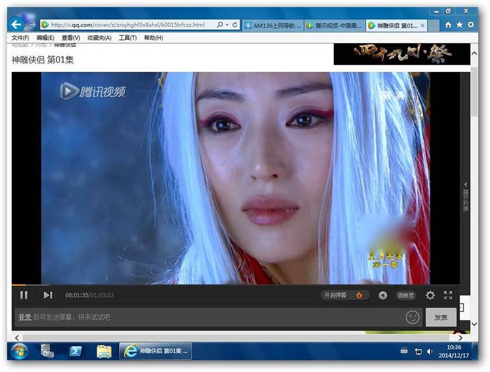The height and width of the screenshot is (372, 490).
Task: Open the 收藏夹(A) menu
Action: (100, 38)
